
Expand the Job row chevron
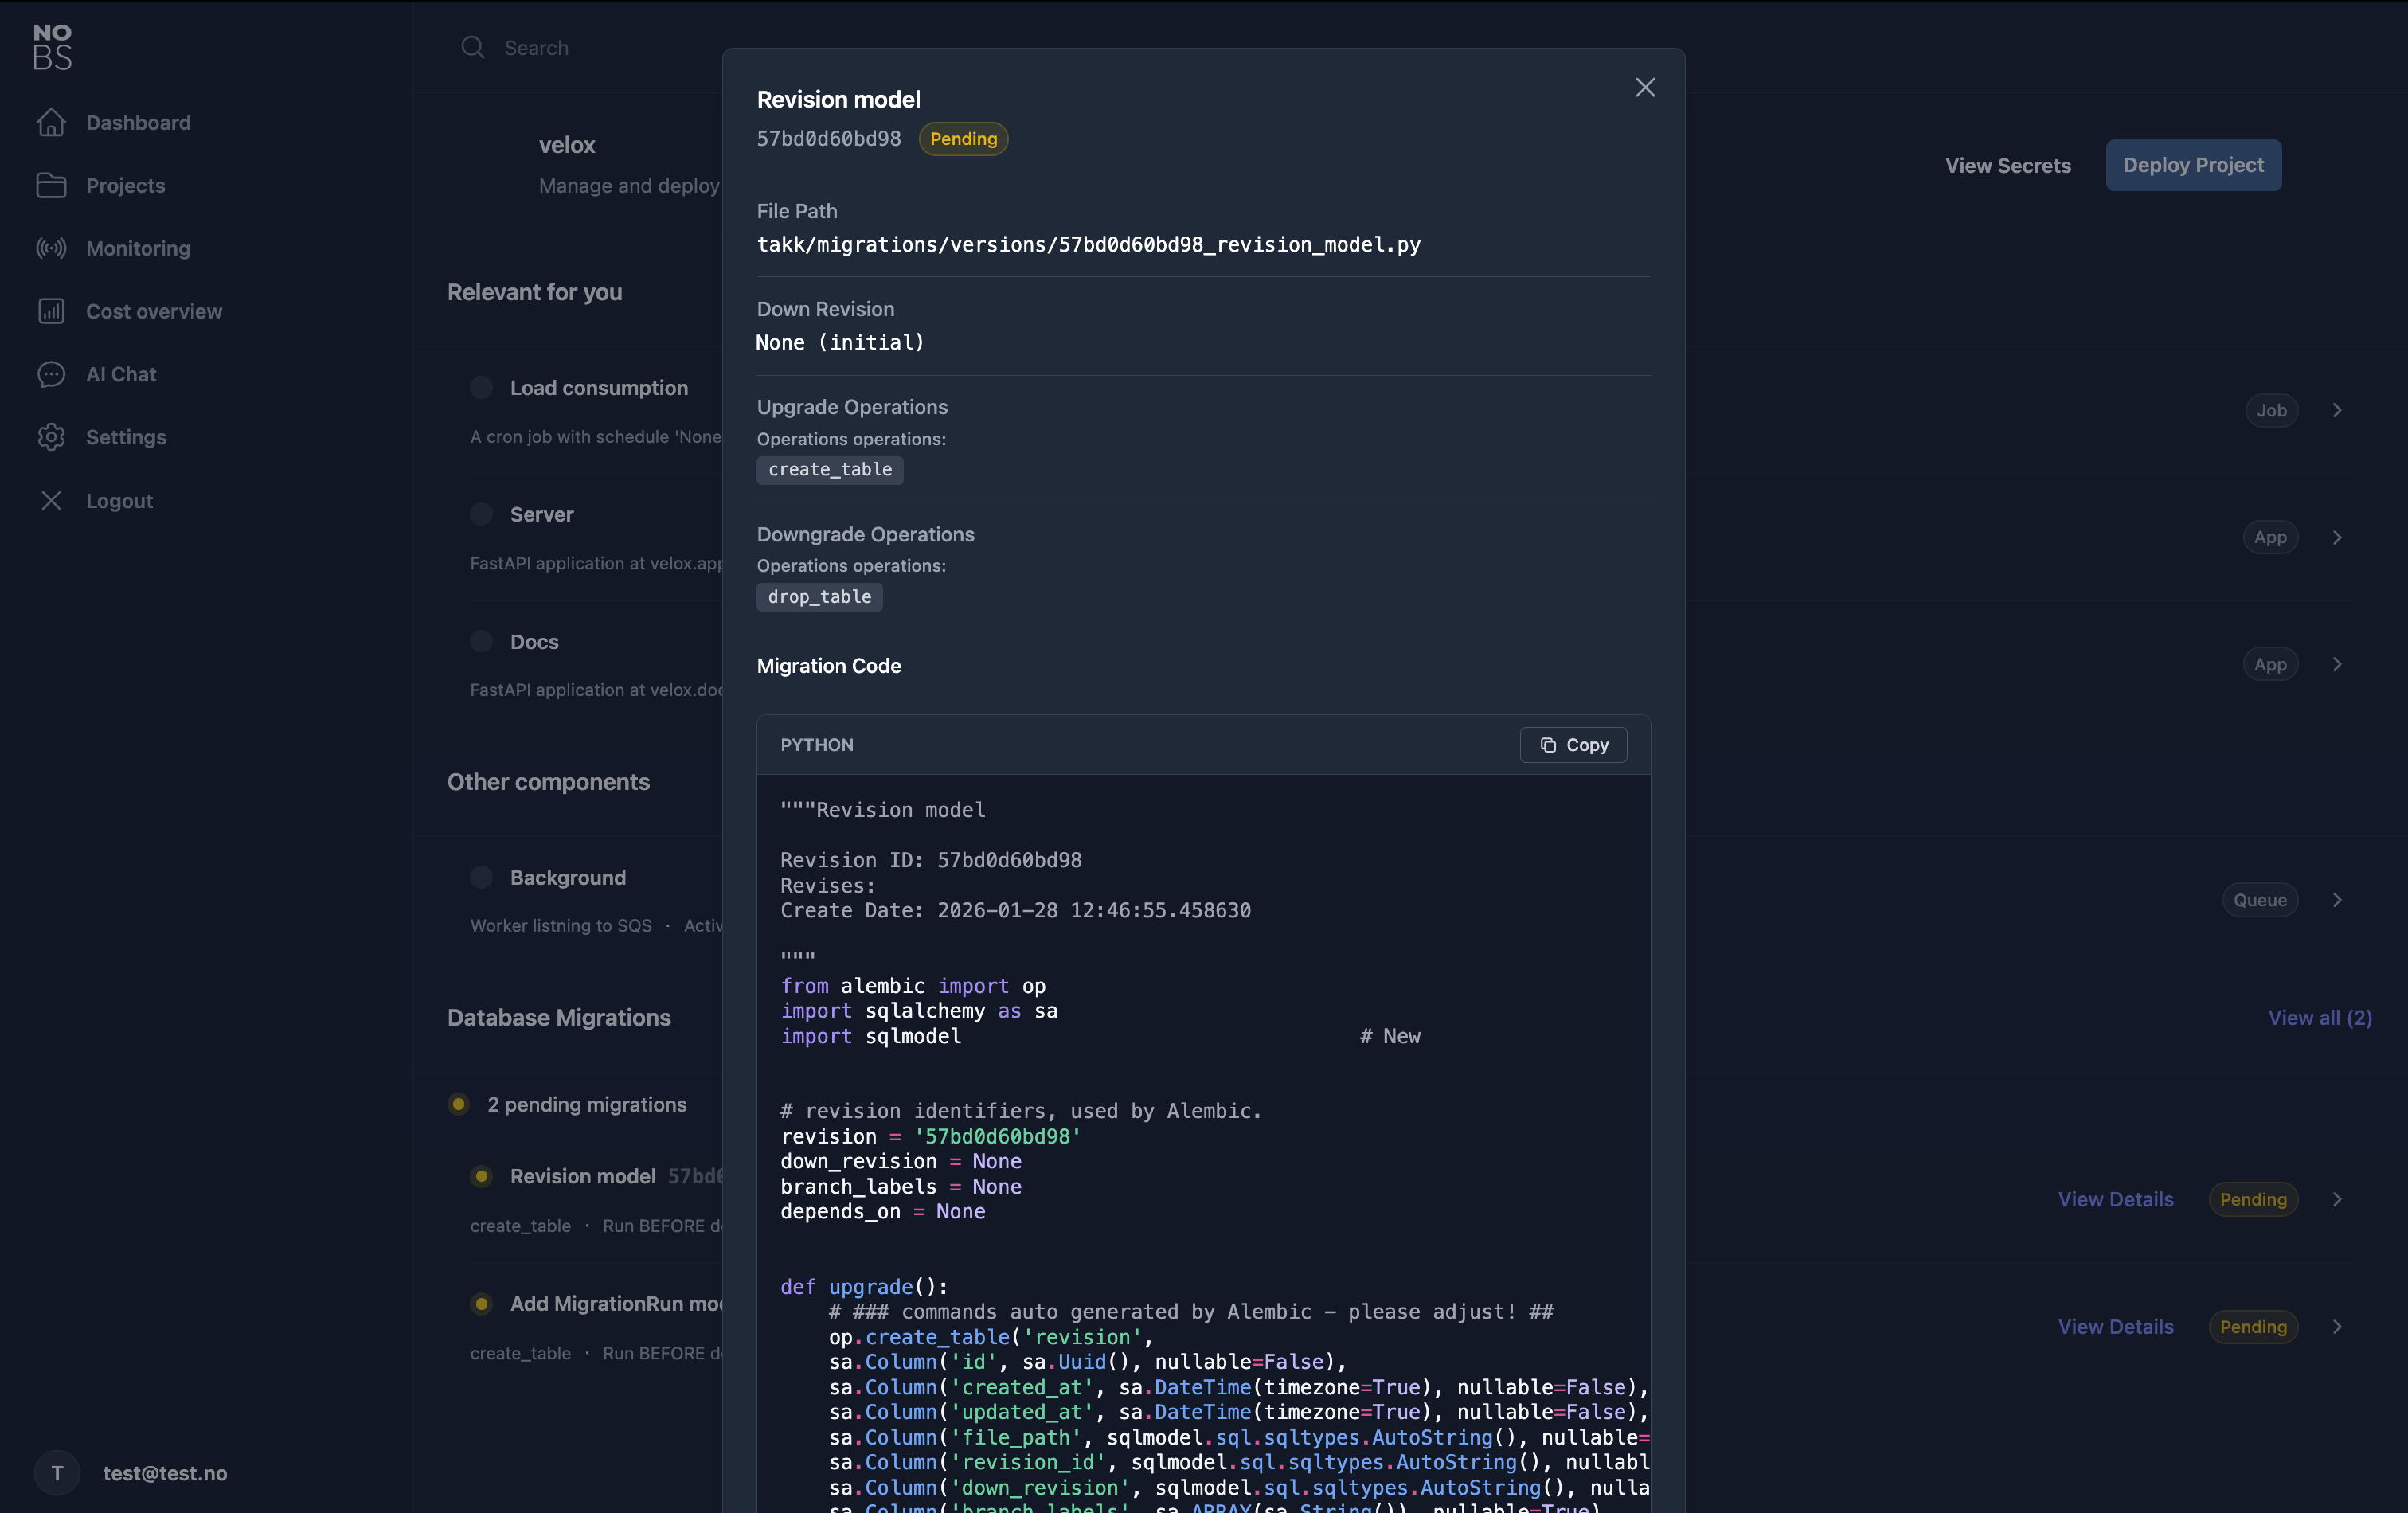point(2337,410)
